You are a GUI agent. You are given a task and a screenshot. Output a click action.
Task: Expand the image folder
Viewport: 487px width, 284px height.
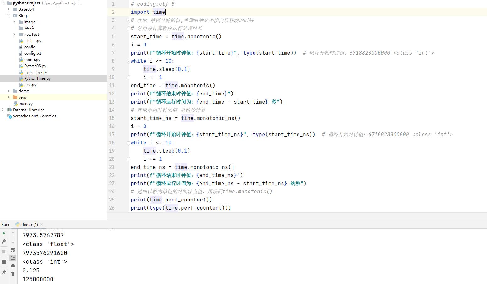14,22
